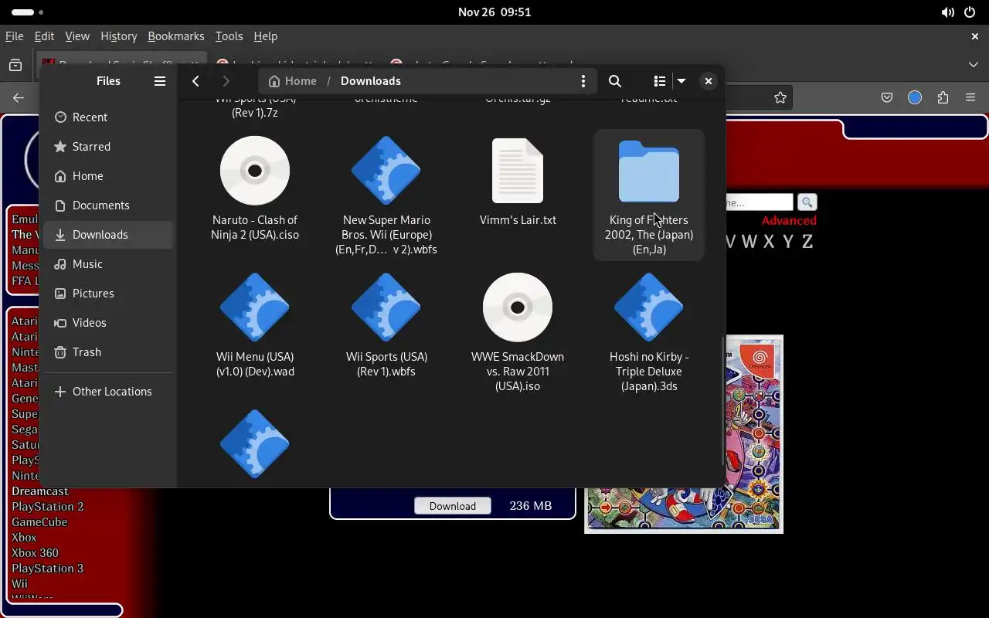Image resolution: width=989 pixels, height=618 pixels.
Task: Expand Firefox list all tabs arrow
Action: tap(973, 65)
